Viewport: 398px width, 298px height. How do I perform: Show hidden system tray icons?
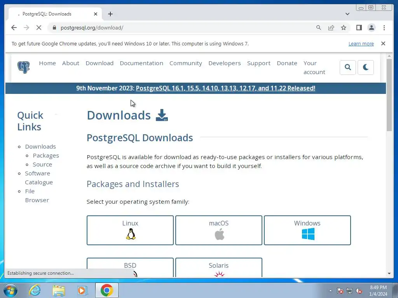(330, 291)
